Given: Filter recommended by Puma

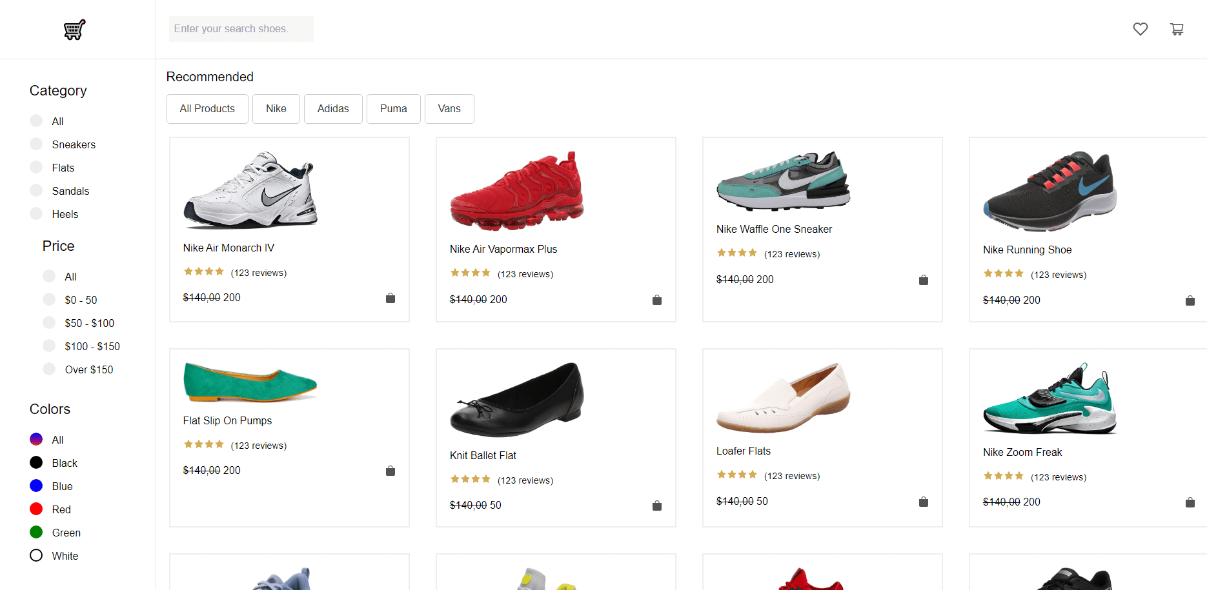Looking at the screenshot, I should [x=394, y=109].
